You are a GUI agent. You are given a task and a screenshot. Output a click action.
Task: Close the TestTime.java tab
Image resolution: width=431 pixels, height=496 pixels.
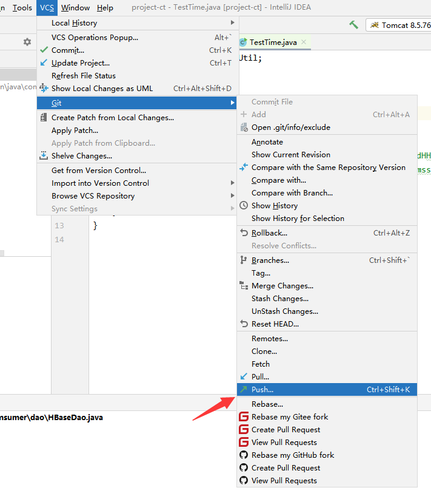(304, 42)
